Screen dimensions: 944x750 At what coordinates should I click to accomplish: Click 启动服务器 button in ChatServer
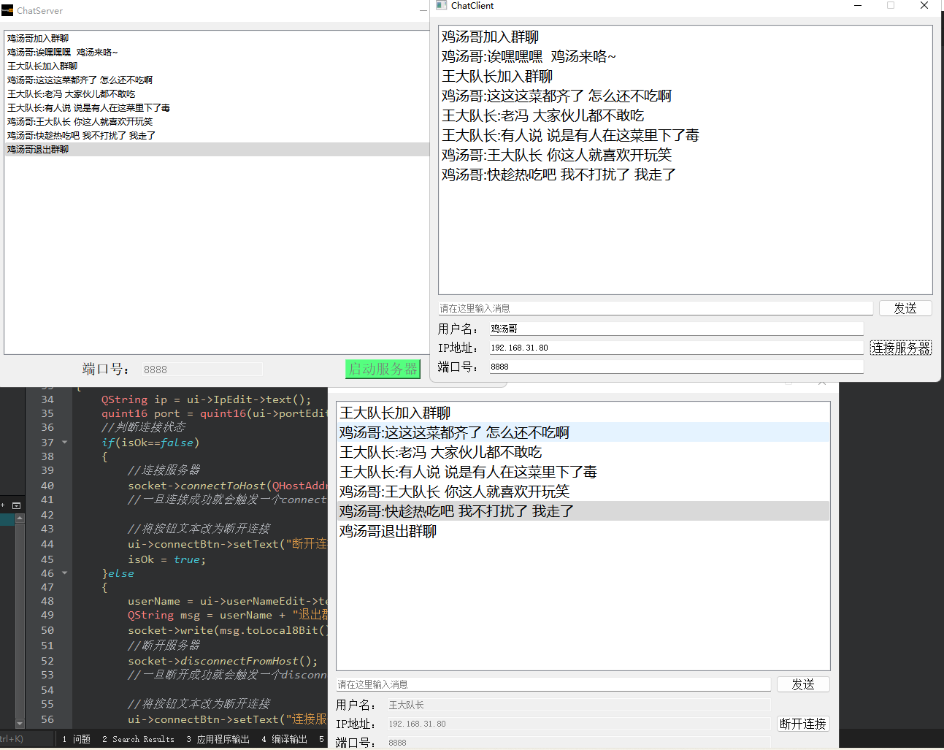click(x=383, y=369)
